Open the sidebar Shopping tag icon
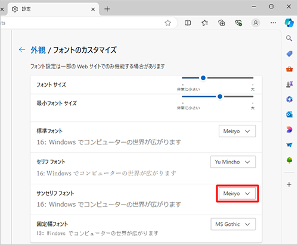Image resolution: width=298 pixels, height=245 pixels. click(290, 54)
